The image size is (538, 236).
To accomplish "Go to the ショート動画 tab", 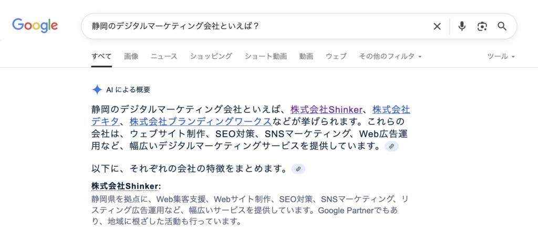I will 265,56.
